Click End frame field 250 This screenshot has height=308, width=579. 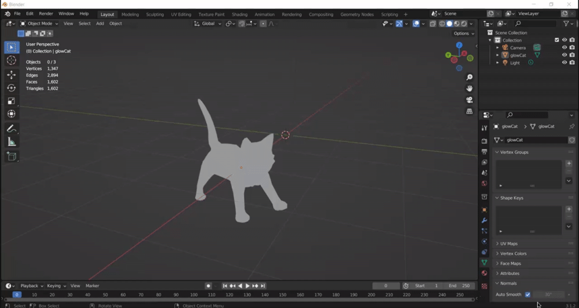459,286
